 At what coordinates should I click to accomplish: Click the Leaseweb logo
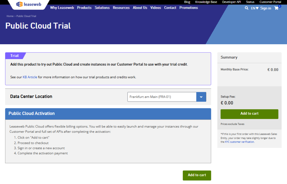pyautogui.click(x=29, y=4)
